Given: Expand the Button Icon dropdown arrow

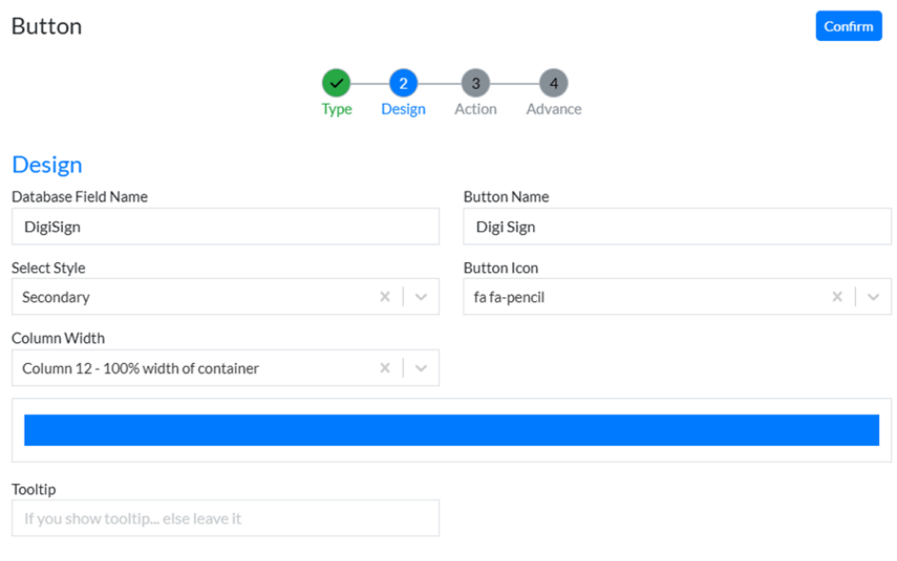Looking at the screenshot, I should 873,297.
